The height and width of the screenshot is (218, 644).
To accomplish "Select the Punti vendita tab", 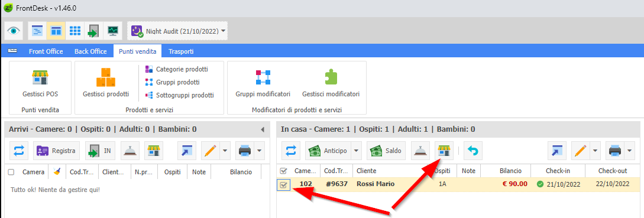I will [x=137, y=51].
